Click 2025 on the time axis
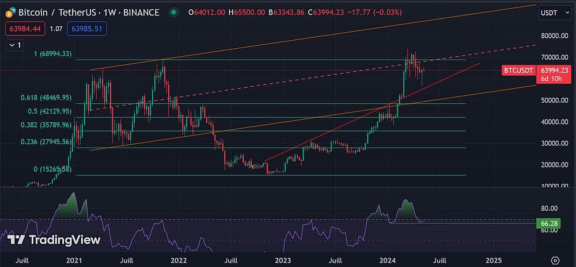The width and height of the screenshot is (576, 267). 494,261
